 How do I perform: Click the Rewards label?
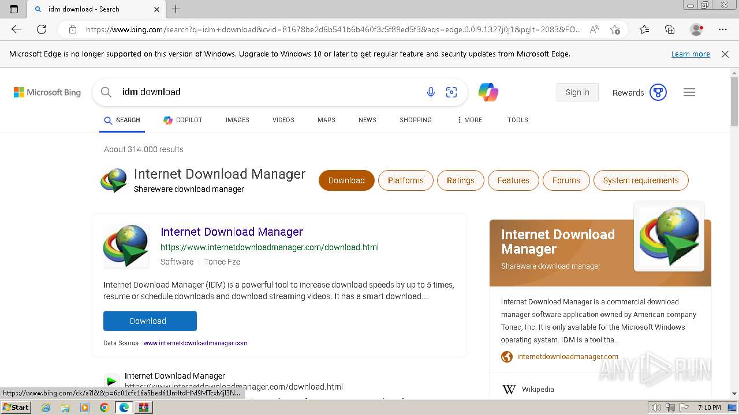628,93
